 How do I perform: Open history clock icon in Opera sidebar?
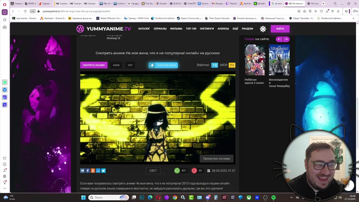[4, 164]
